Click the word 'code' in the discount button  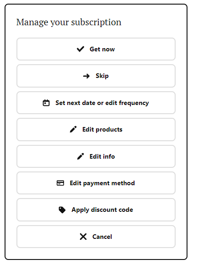pos(126,210)
